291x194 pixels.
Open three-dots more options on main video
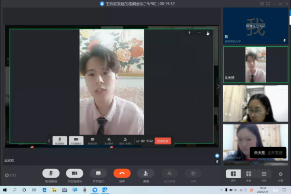pos(199,33)
